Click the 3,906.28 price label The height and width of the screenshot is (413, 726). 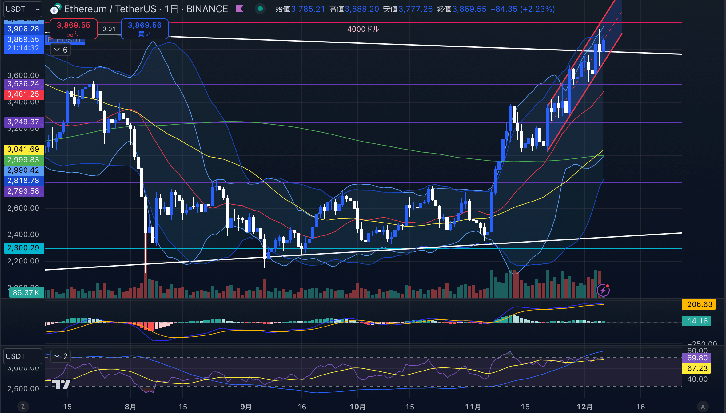click(x=24, y=29)
